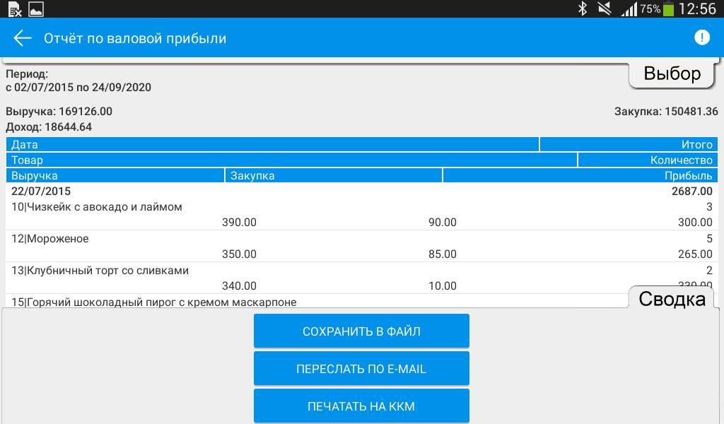
Task: Tap the Закупка column header
Action: pos(333,175)
